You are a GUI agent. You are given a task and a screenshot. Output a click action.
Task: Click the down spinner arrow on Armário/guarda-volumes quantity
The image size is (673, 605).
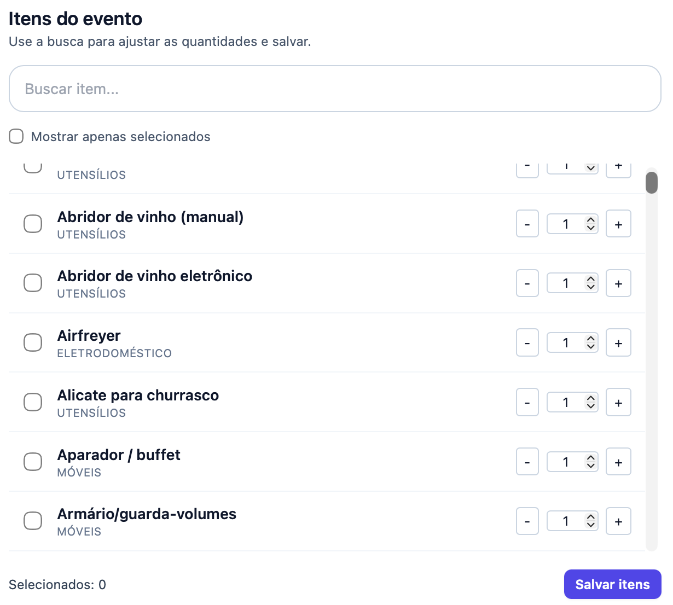click(x=590, y=524)
